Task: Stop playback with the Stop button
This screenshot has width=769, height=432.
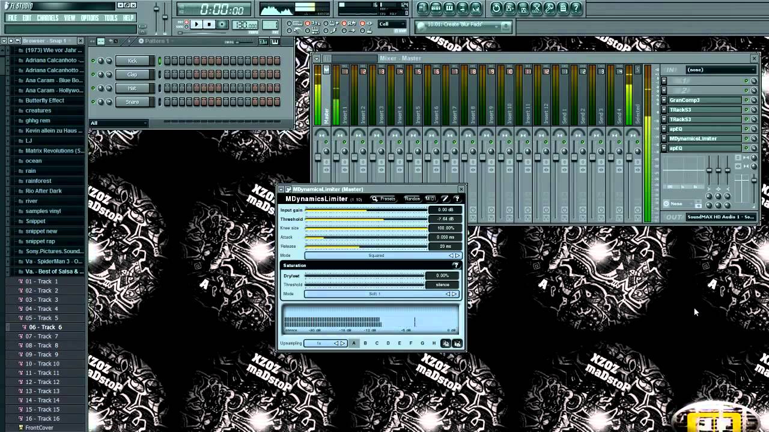Action: tap(209, 25)
